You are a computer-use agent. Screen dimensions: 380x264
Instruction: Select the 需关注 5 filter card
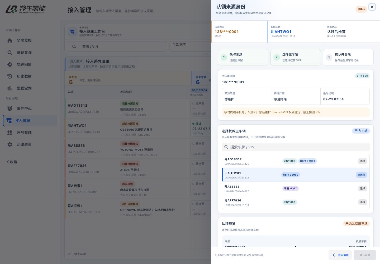point(128,79)
